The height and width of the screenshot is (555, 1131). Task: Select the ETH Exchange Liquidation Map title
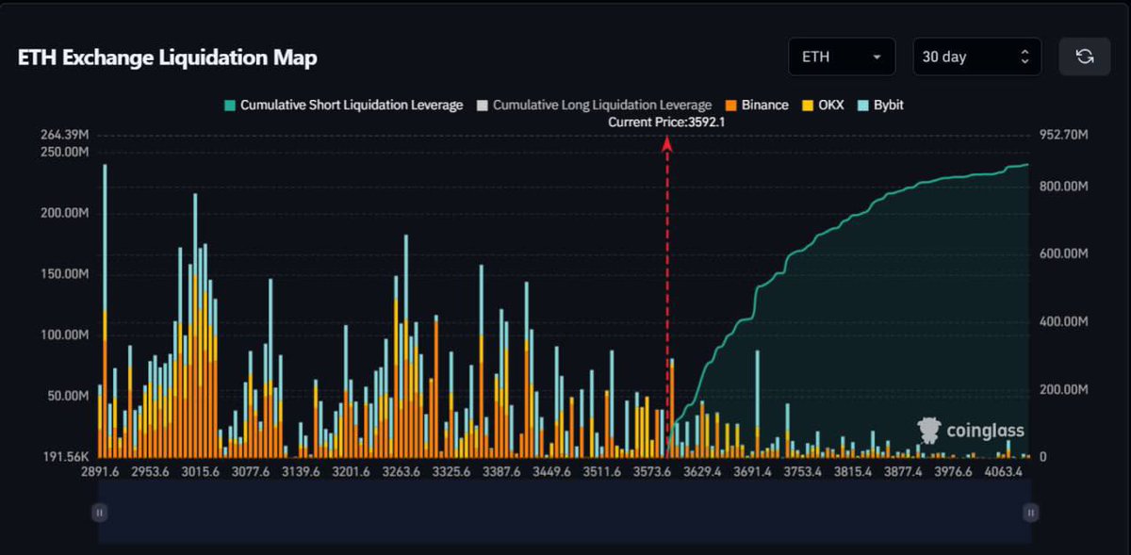coord(166,57)
